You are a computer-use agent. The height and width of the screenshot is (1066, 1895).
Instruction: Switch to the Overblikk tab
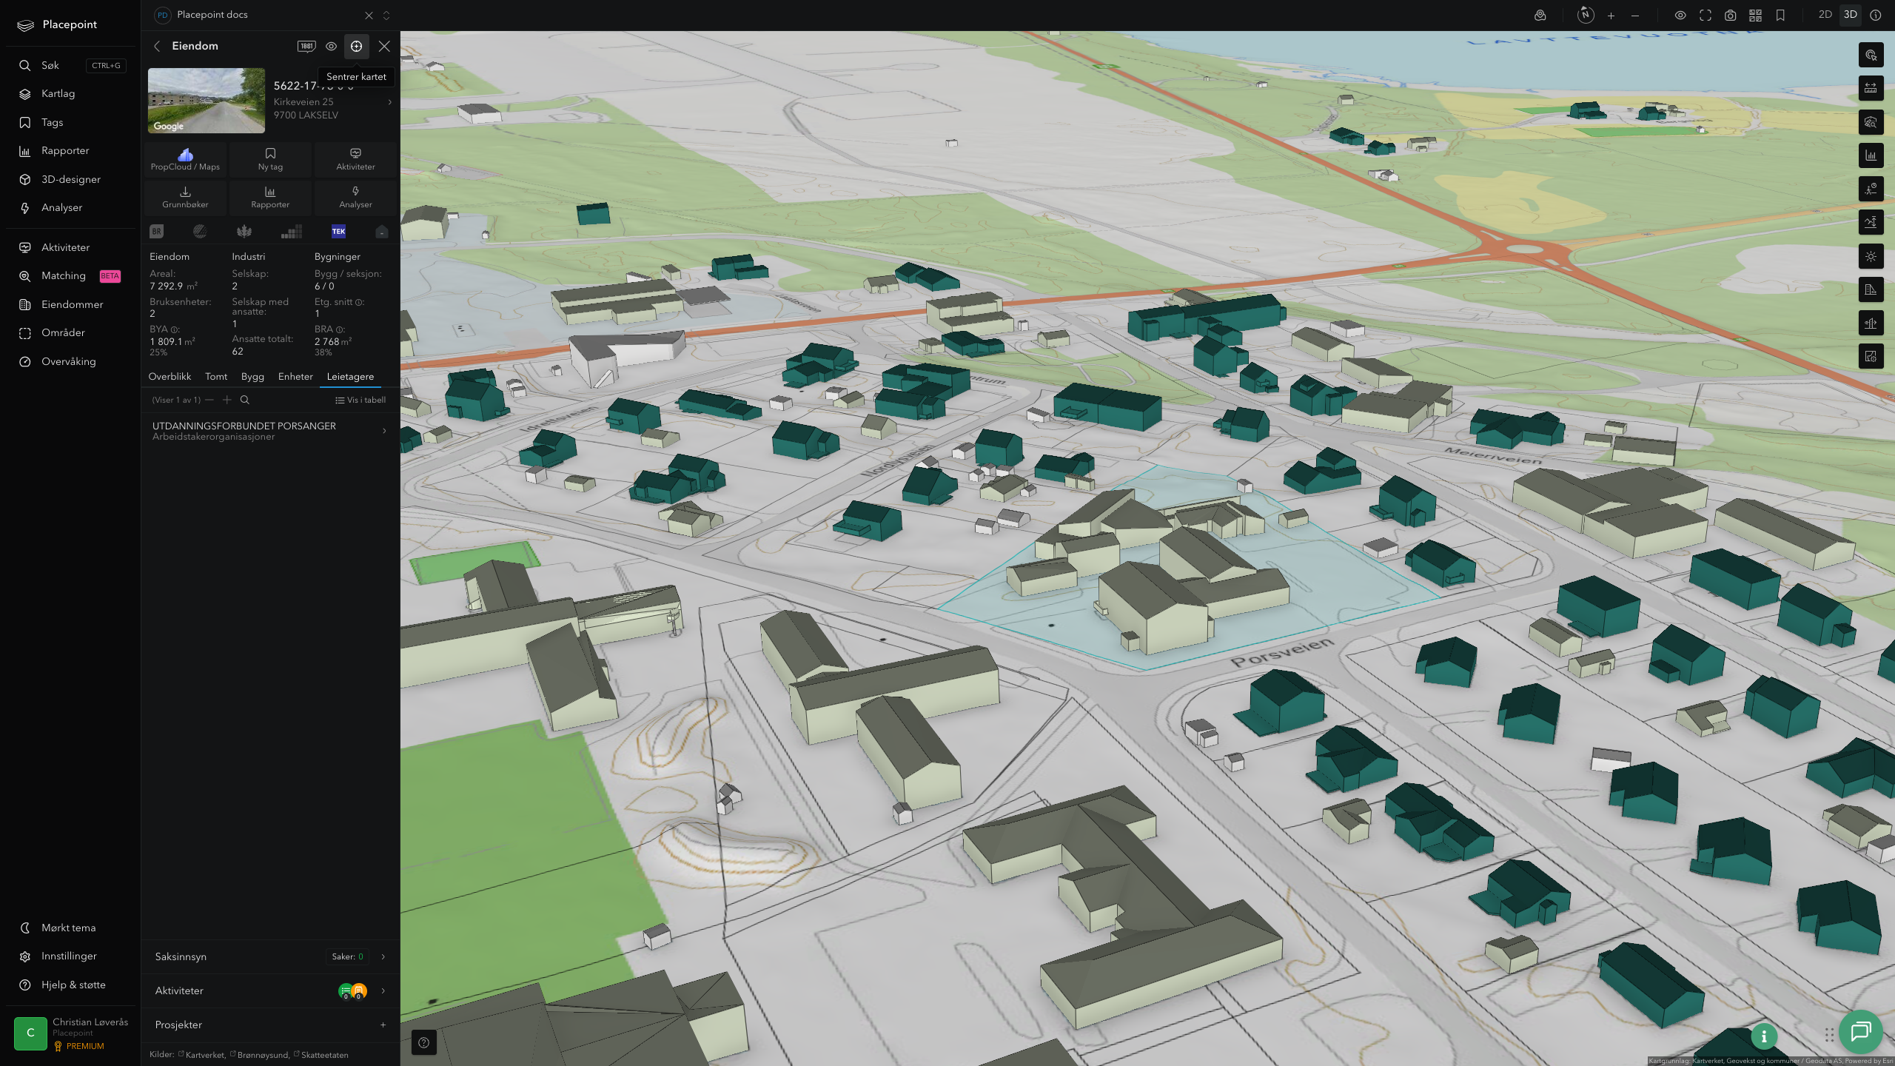point(170,377)
